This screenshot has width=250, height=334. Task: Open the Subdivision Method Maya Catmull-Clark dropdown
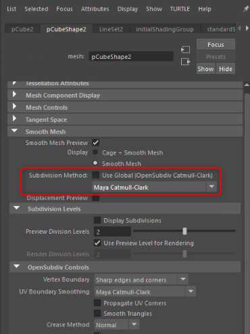pos(155,187)
